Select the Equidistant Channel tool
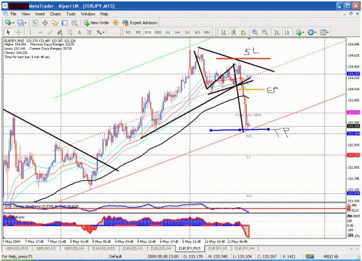The height and width of the screenshot is (261, 362). (60, 32)
